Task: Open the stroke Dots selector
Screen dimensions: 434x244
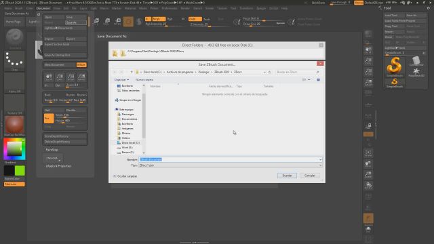Action: pyautogui.click(x=14, y=61)
